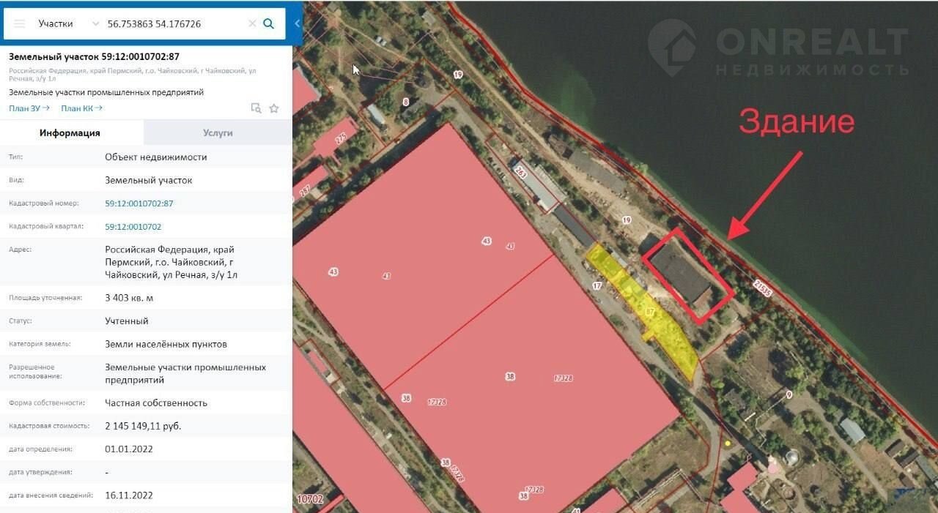The width and height of the screenshot is (938, 513).
Task: Add parcel to favorites with star icon
Action: click(274, 108)
